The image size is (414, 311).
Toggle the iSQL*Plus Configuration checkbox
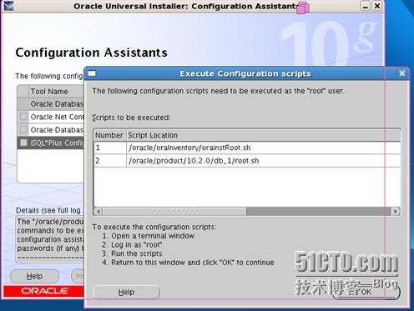(23, 143)
